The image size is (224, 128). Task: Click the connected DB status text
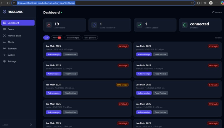click(x=200, y=24)
